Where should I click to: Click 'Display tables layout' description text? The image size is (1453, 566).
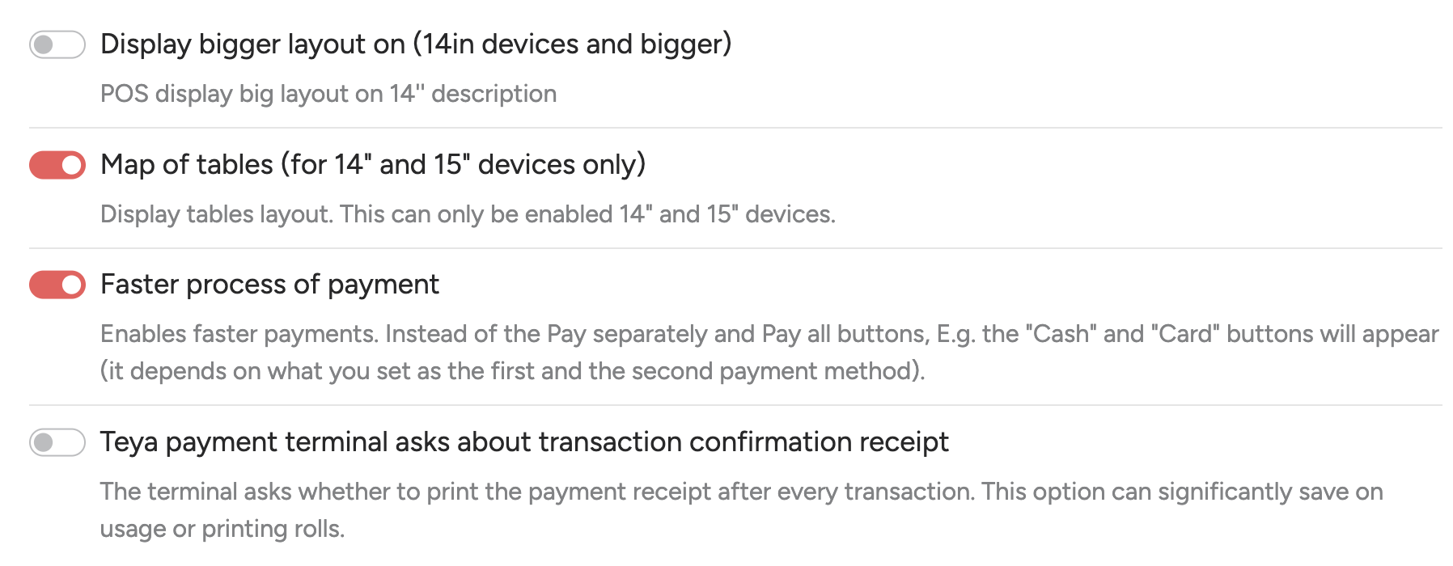point(467,214)
